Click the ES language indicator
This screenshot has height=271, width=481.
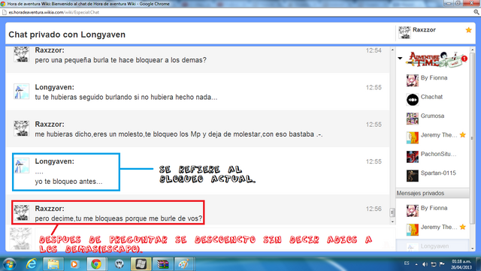407,263
